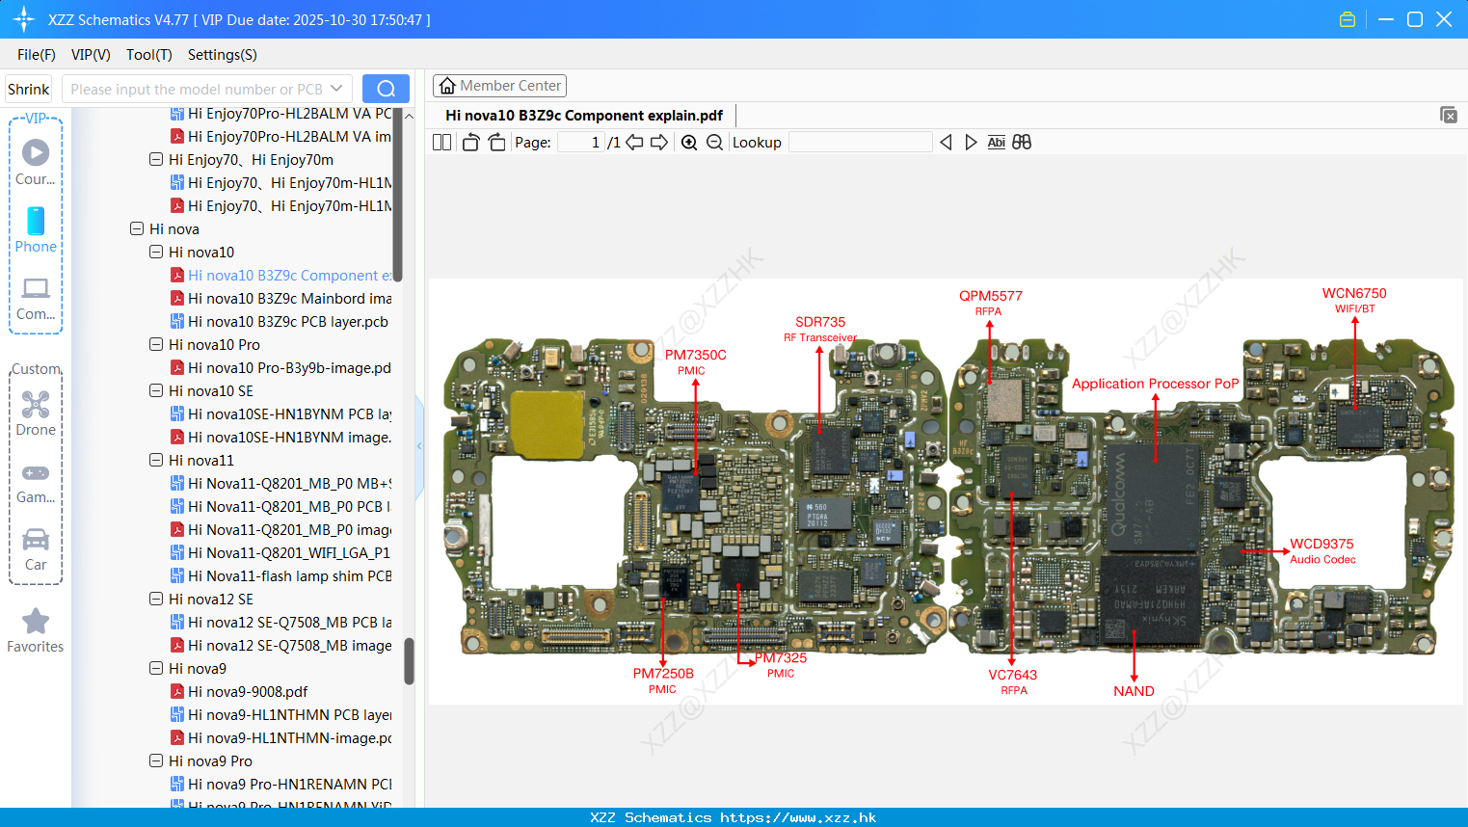Click the tree panel vertical scrollbar thumb
1468x827 pixels.
pos(409,661)
